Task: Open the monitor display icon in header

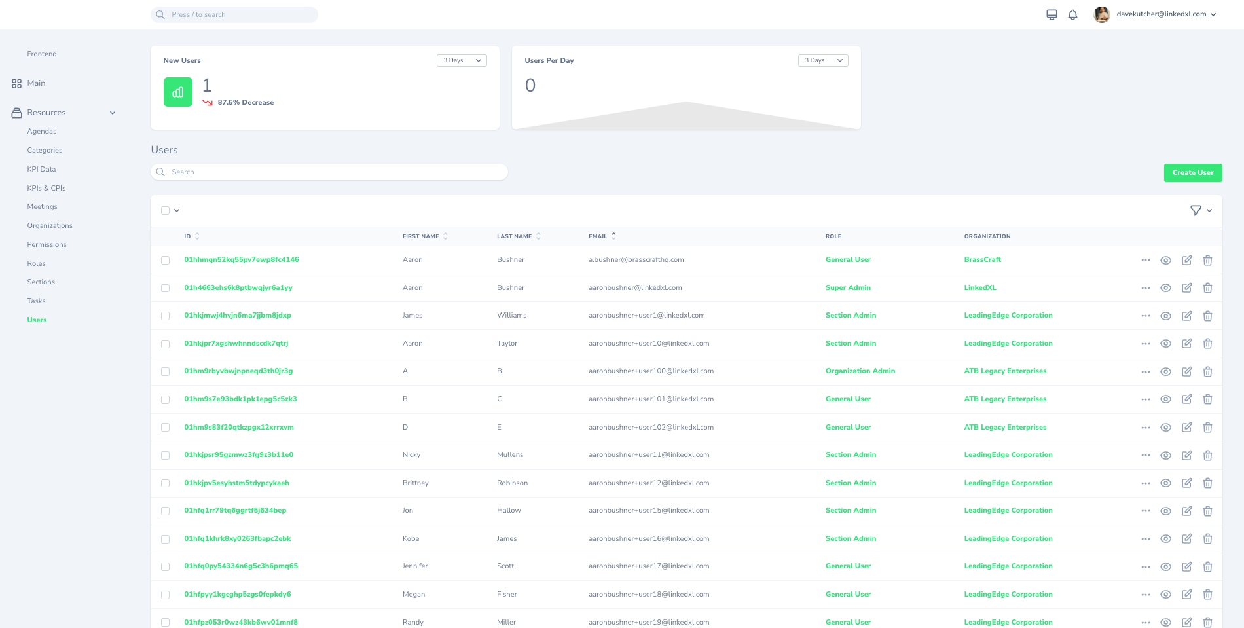Action: [x=1052, y=14]
